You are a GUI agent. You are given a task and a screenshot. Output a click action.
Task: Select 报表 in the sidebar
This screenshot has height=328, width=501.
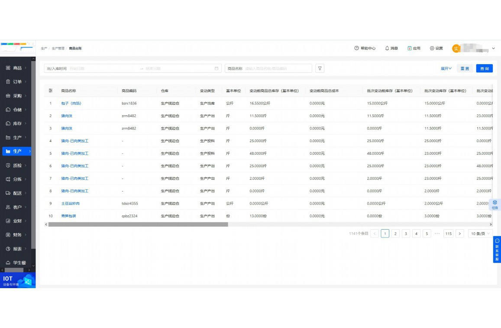click(17, 249)
